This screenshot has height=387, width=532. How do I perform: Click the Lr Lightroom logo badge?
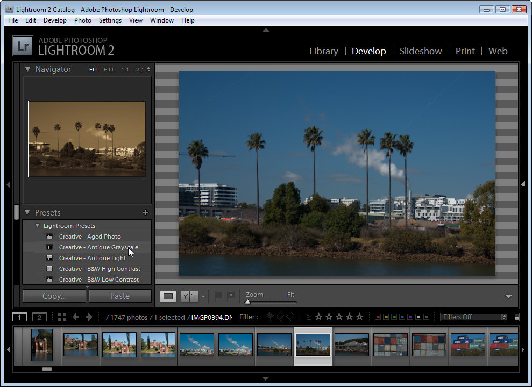pyautogui.click(x=23, y=46)
